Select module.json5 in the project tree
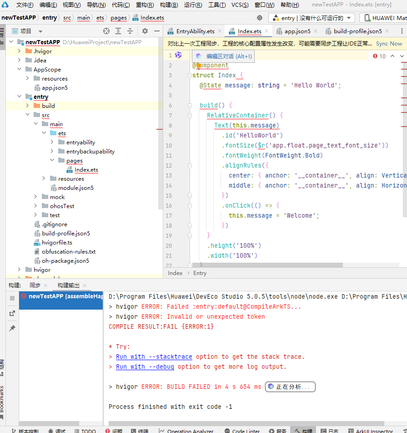The height and width of the screenshot is (433, 407). pos(75,188)
